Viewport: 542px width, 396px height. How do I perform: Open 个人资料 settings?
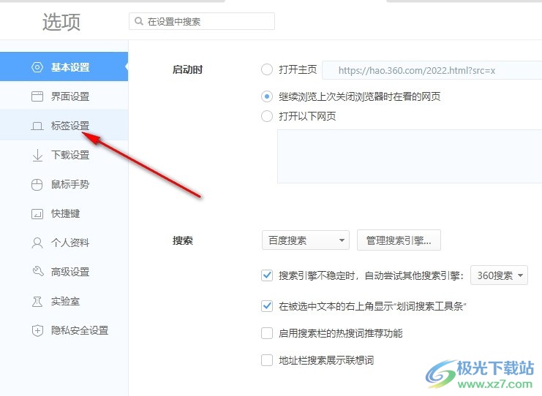click(x=64, y=243)
